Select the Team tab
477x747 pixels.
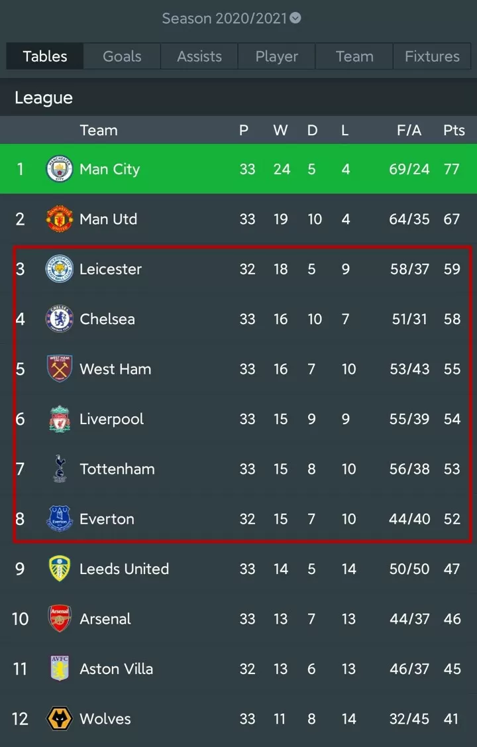(x=354, y=56)
